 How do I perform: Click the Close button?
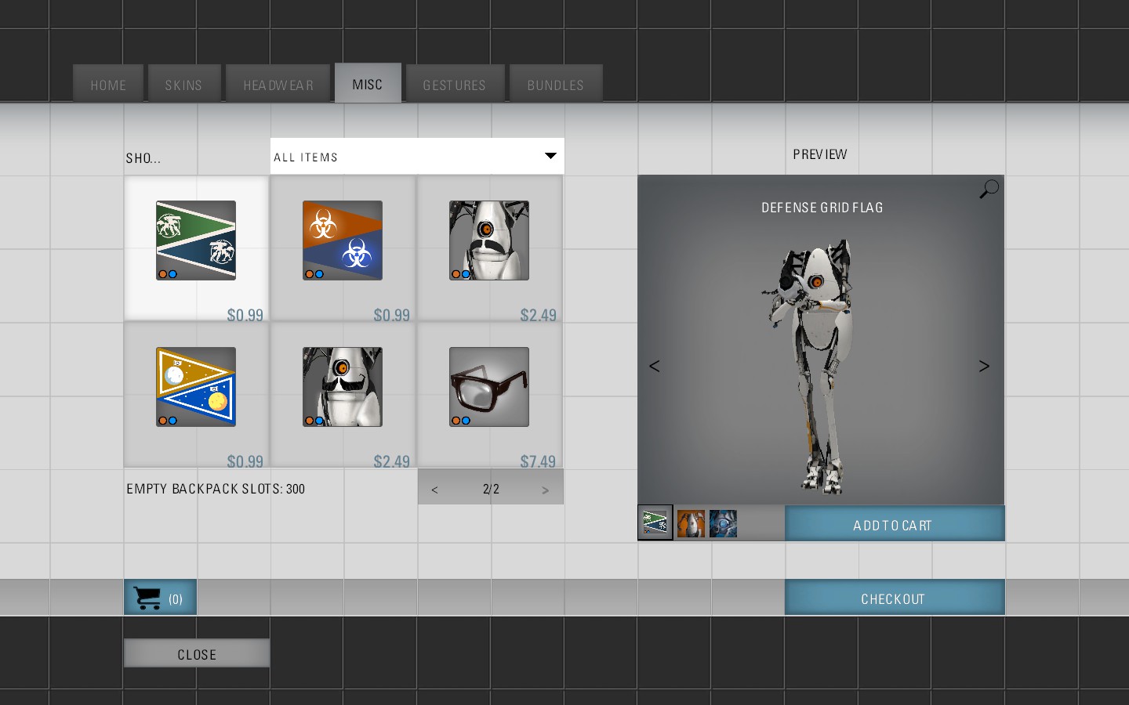[x=197, y=653]
